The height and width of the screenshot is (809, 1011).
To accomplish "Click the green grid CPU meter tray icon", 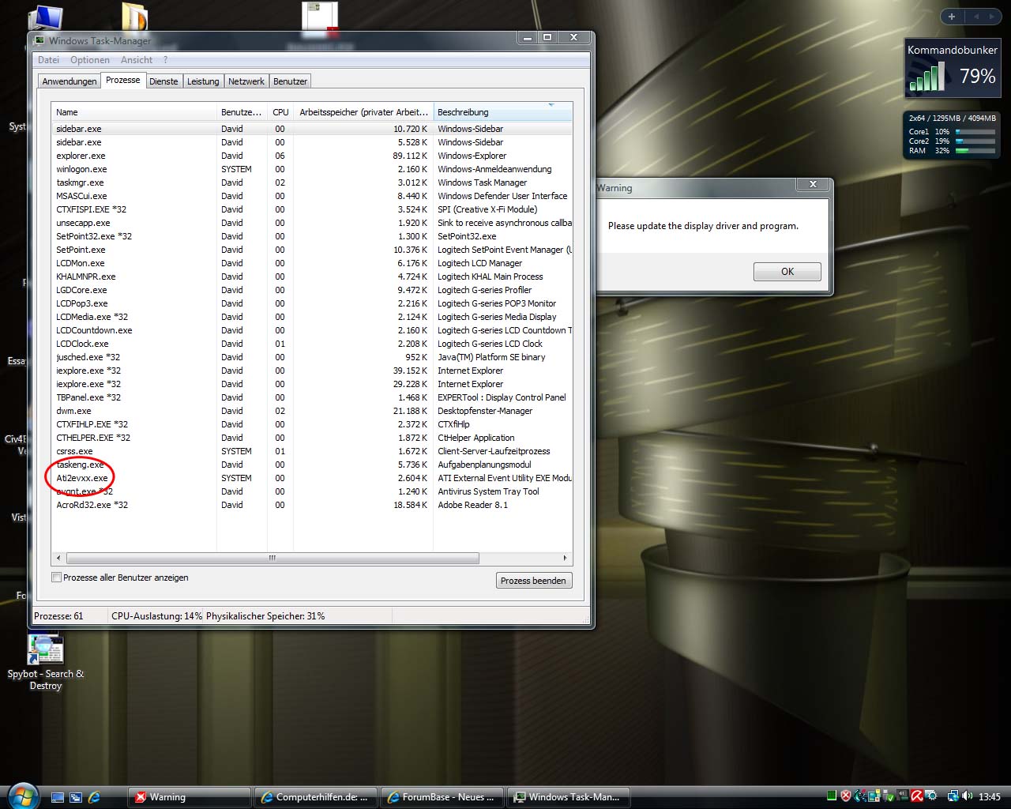I will coord(832,796).
